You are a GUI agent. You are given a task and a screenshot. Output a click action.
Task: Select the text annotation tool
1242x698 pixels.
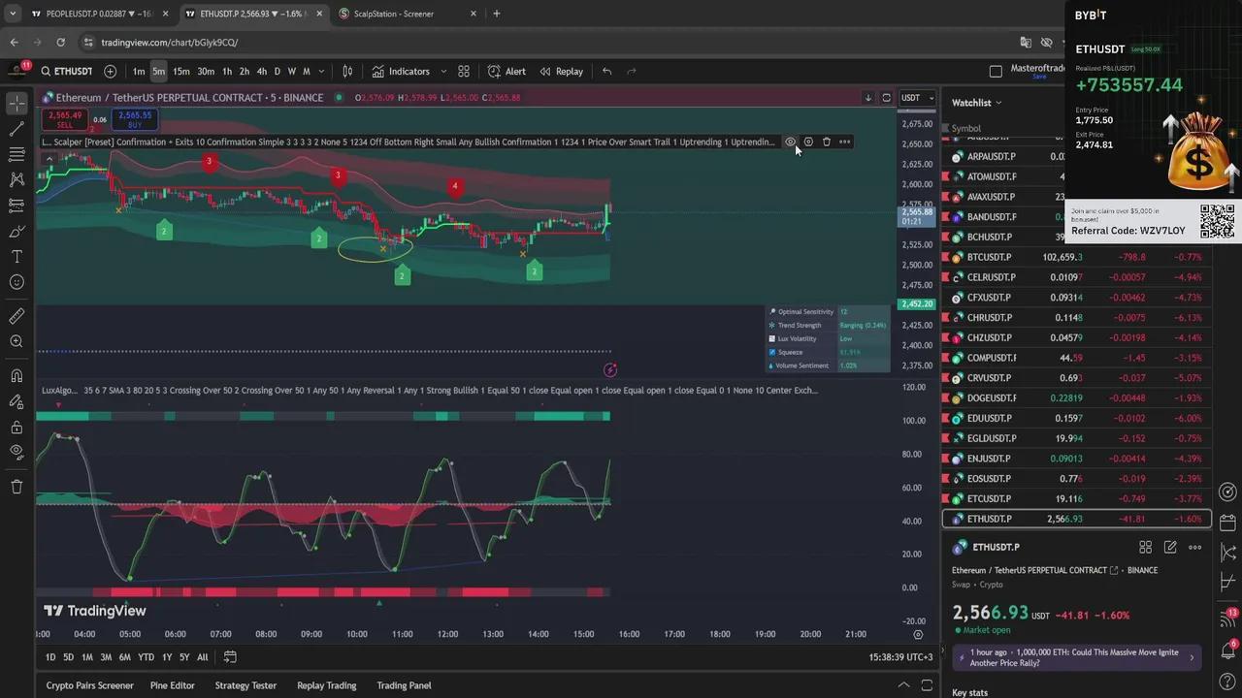tap(16, 257)
